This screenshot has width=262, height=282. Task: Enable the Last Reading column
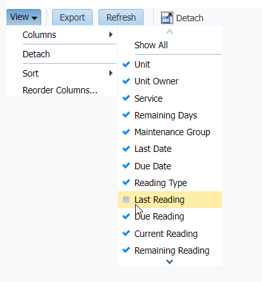pyautogui.click(x=170, y=200)
